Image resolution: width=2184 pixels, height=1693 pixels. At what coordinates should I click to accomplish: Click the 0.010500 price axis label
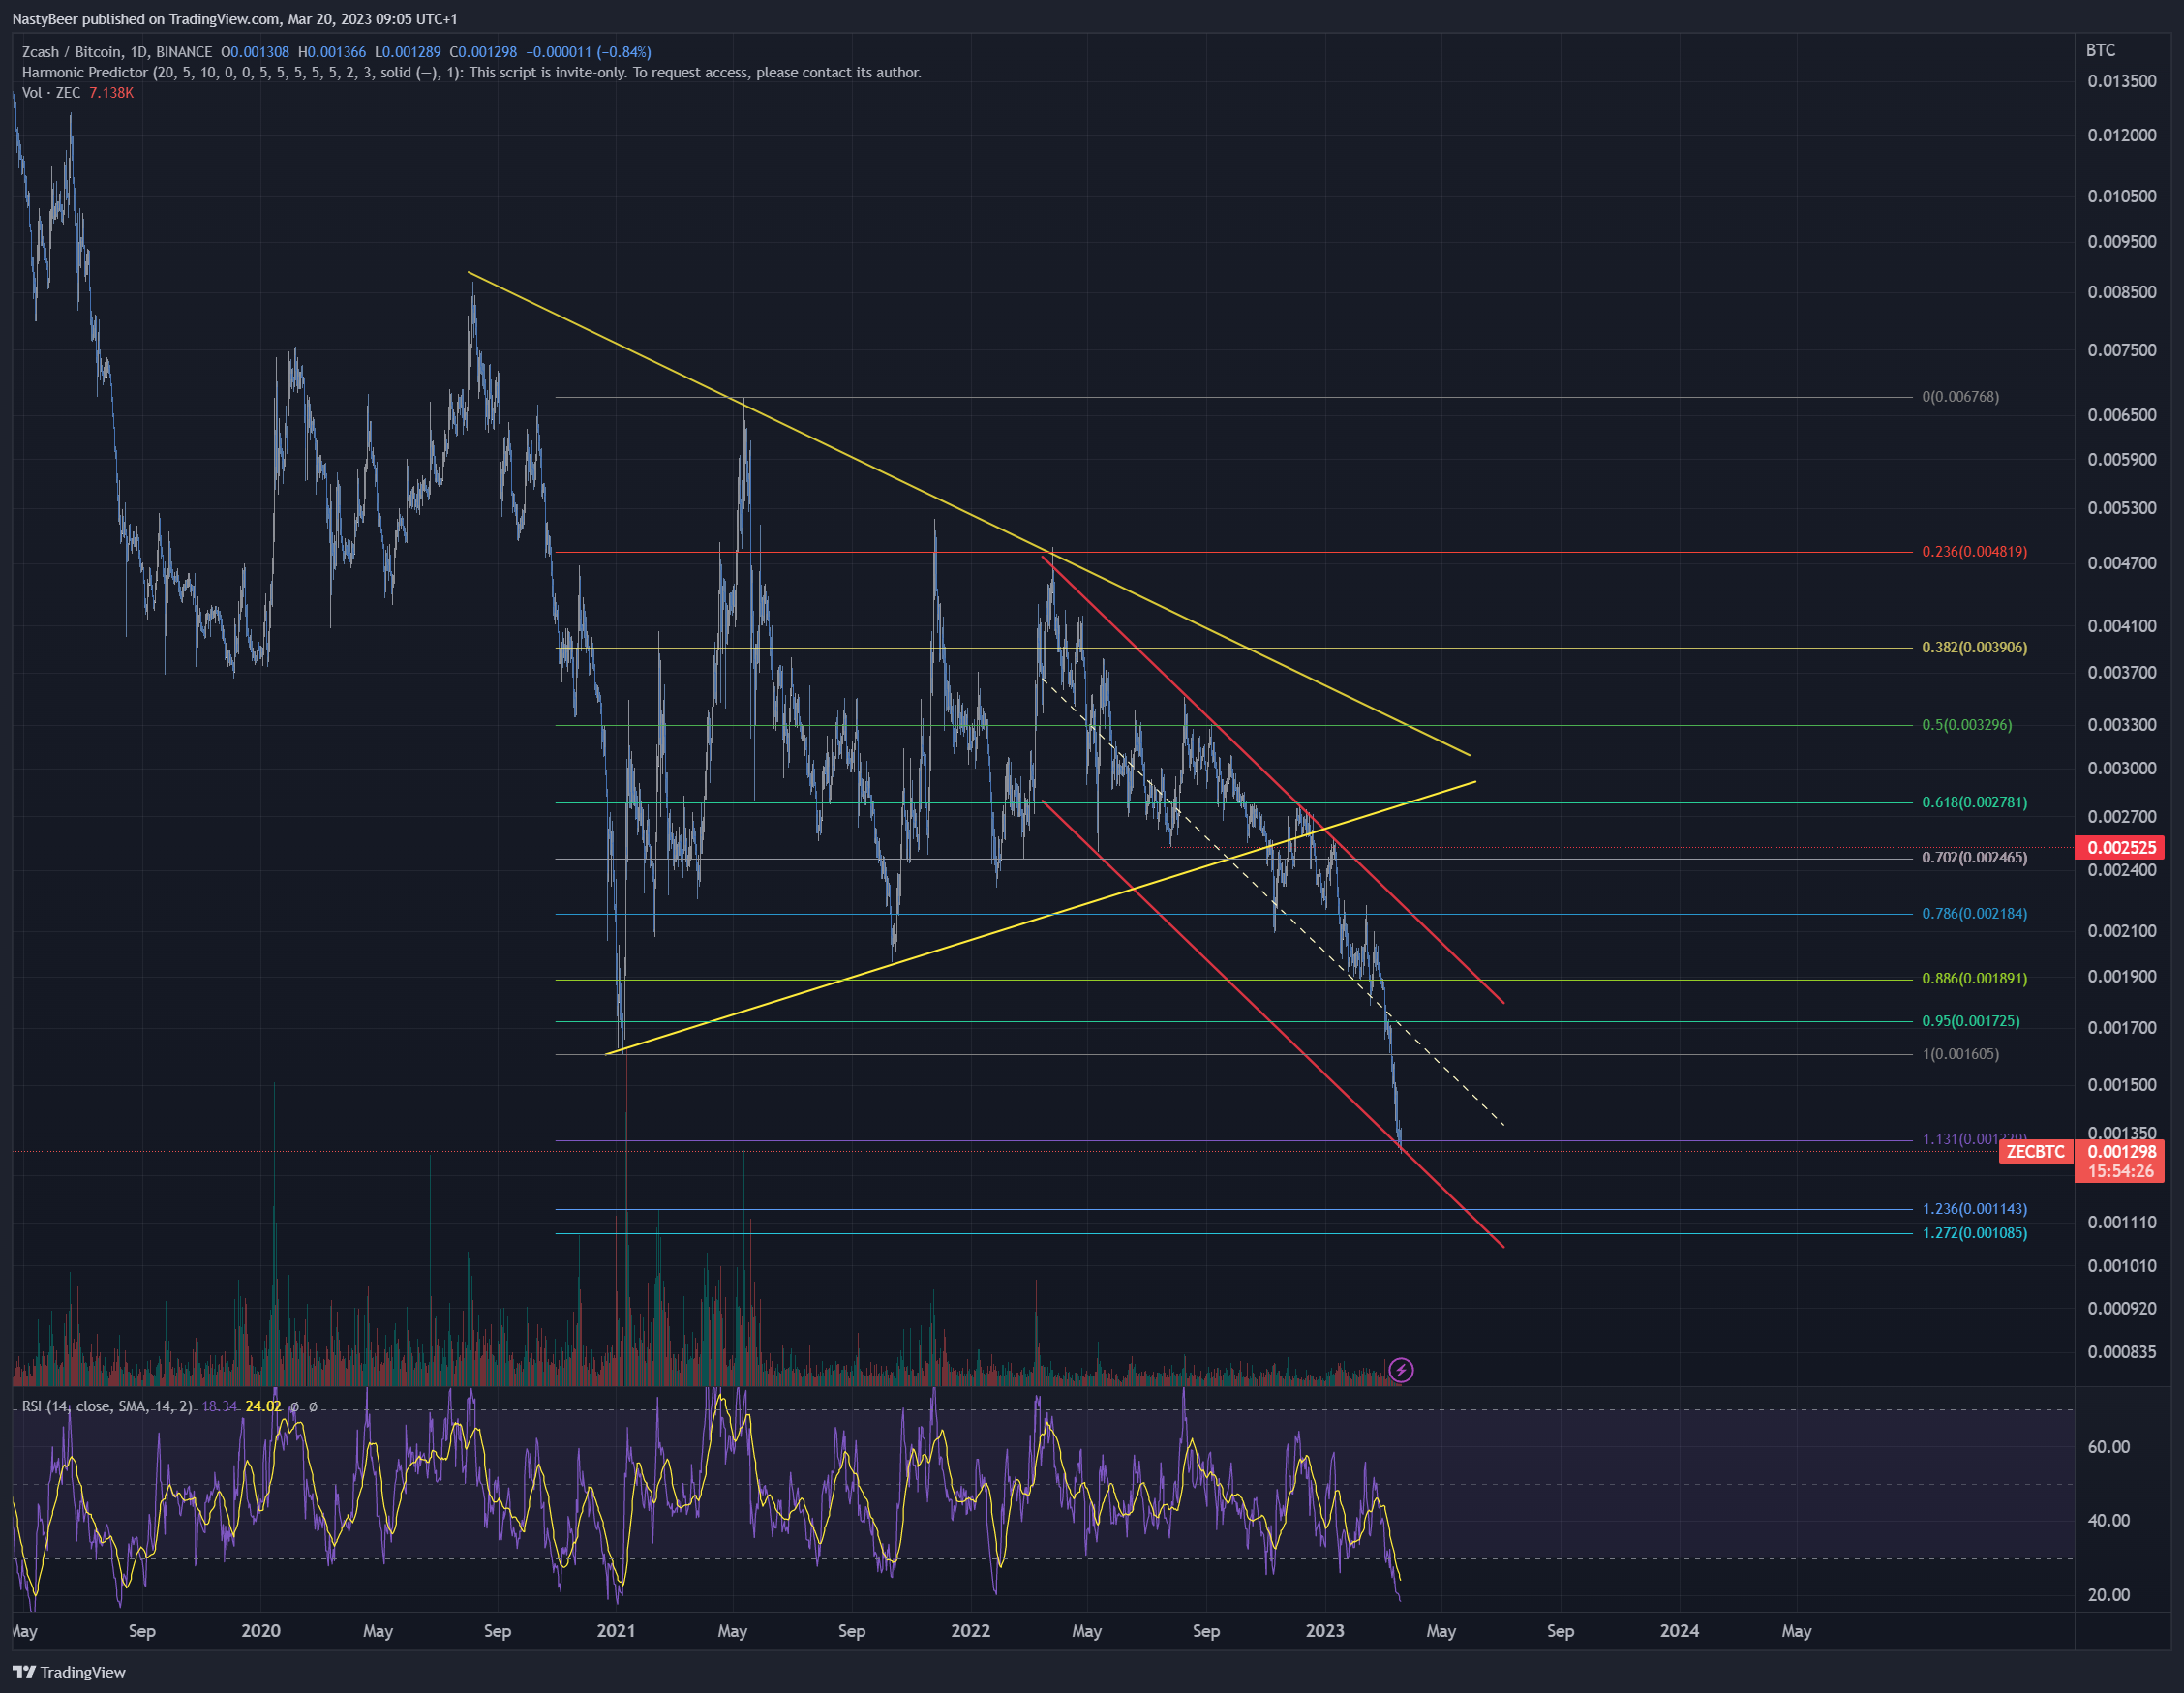click(x=2122, y=196)
